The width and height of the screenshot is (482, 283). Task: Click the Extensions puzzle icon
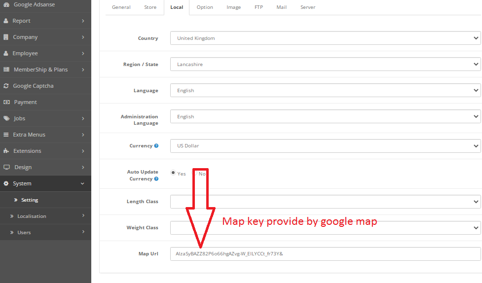pyautogui.click(x=6, y=151)
